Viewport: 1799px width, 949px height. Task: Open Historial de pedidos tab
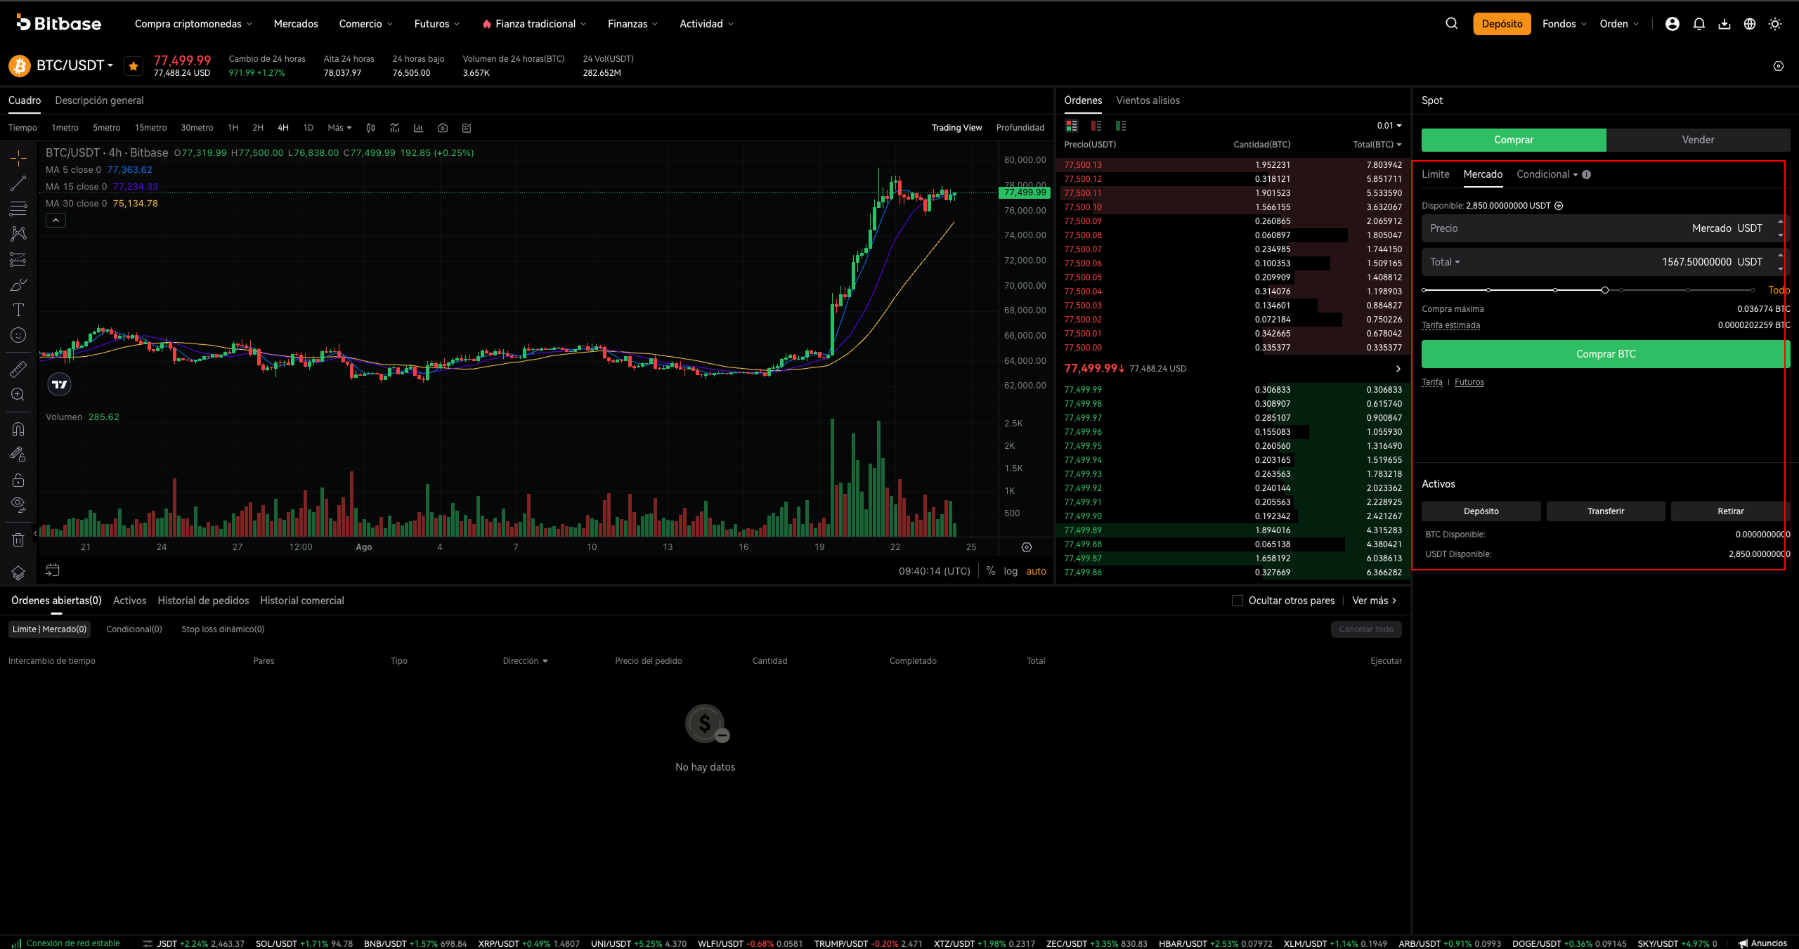pos(203,601)
